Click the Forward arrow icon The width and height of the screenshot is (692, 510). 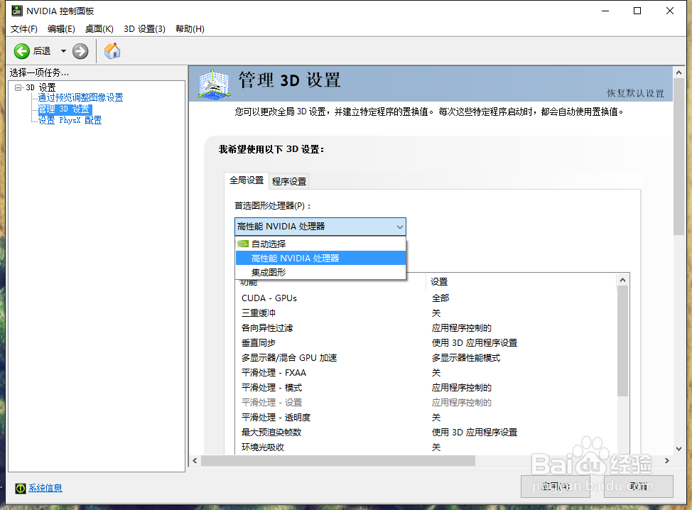80,51
